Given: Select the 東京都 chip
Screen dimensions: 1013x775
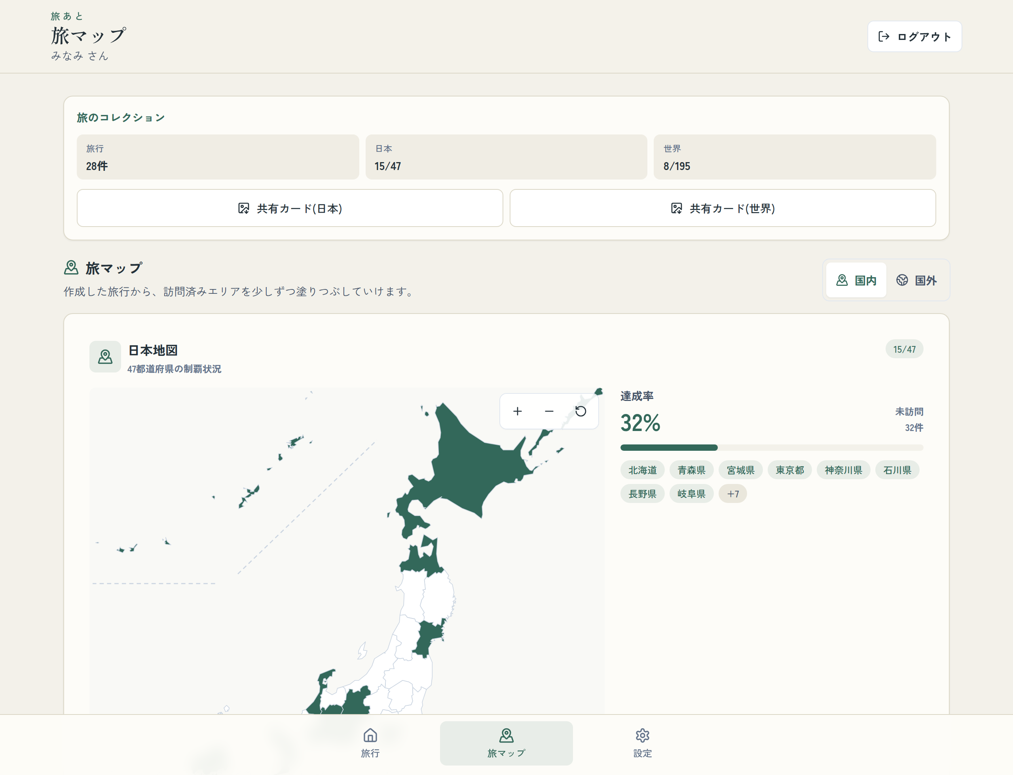Looking at the screenshot, I should (x=789, y=470).
